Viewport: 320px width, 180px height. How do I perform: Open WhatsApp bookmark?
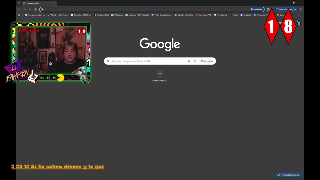[x=117, y=15]
